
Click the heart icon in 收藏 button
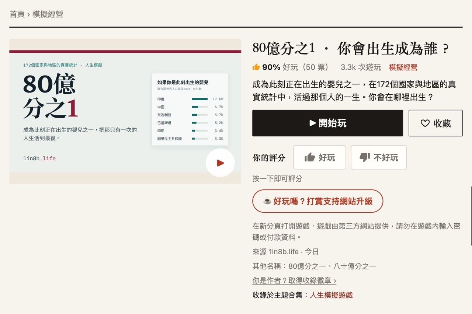(x=425, y=123)
